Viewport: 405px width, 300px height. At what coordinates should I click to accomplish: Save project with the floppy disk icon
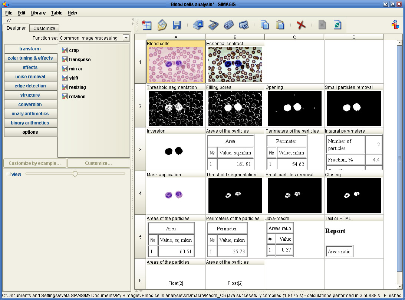click(x=177, y=25)
